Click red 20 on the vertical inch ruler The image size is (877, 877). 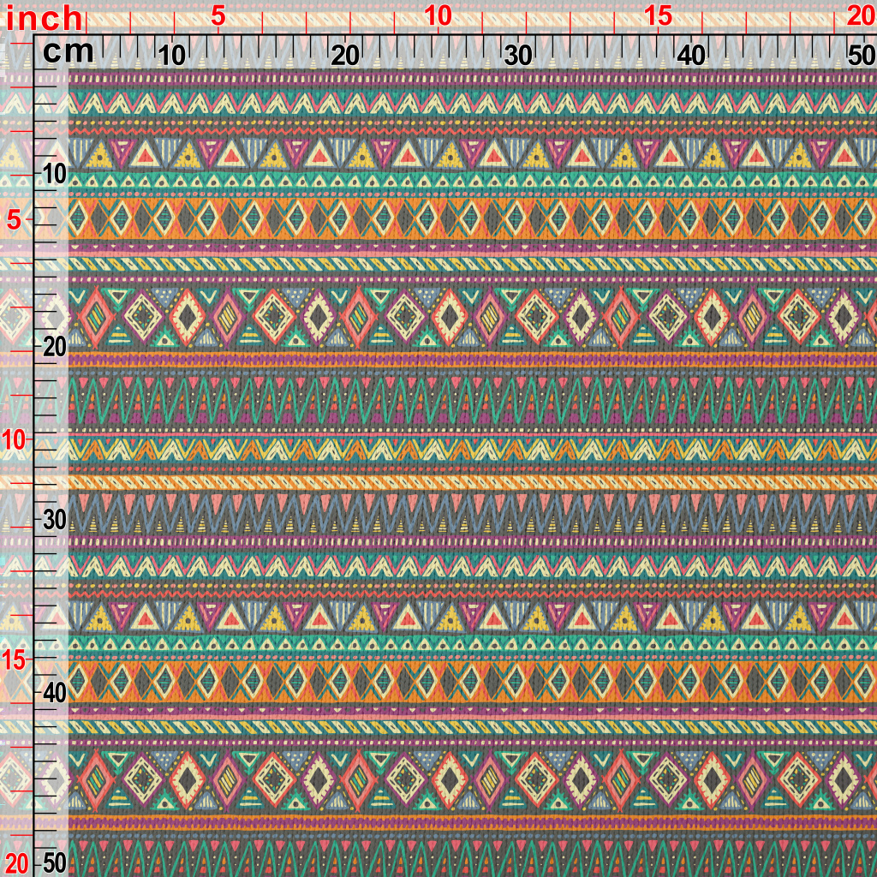16,864
